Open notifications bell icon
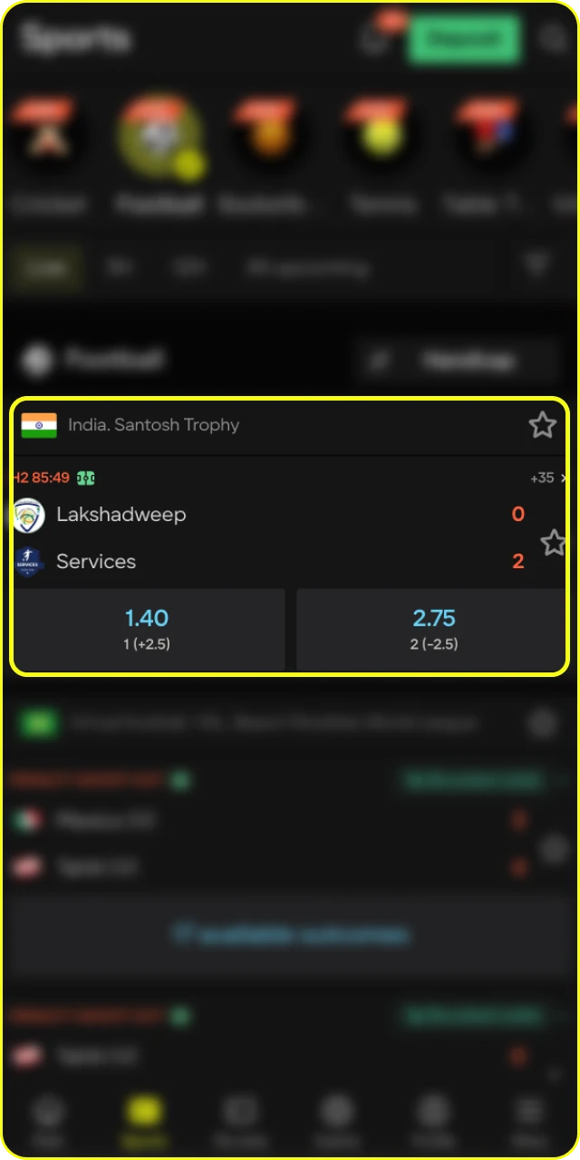The width and height of the screenshot is (580, 1160). pyautogui.click(x=375, y=39)
